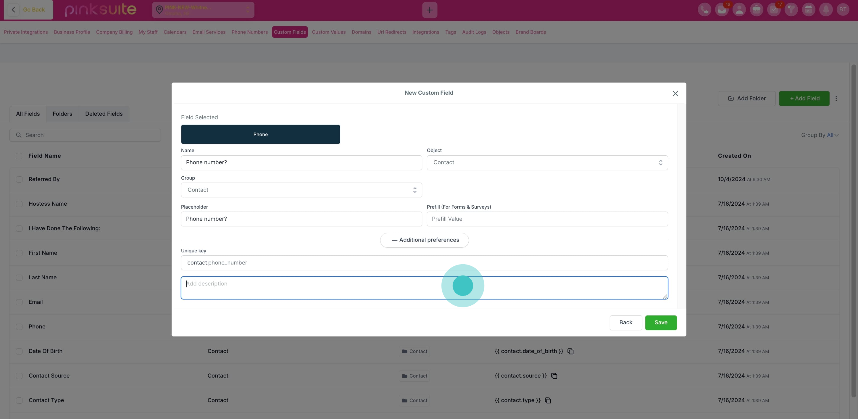Open the inbox icon with 16 badge
The height and width of the screenshot is (419, 858).
tap(721, 10)
